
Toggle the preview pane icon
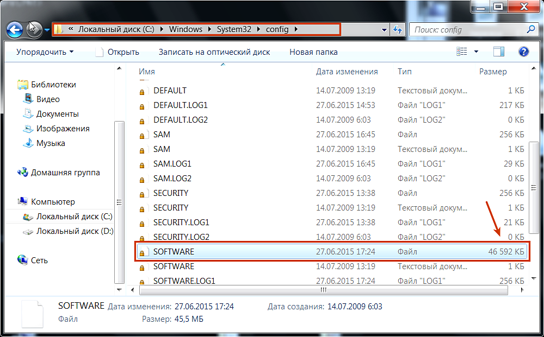tap(499, 52)
